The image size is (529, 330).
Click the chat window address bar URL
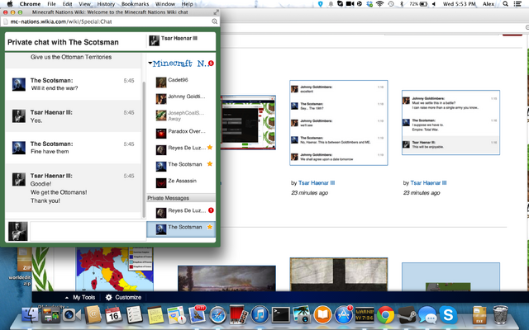(x=61, y=21)
